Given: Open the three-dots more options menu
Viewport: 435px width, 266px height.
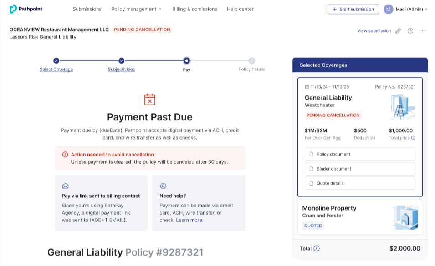Looking at the screenshot, I should click(x=422, y=31).
